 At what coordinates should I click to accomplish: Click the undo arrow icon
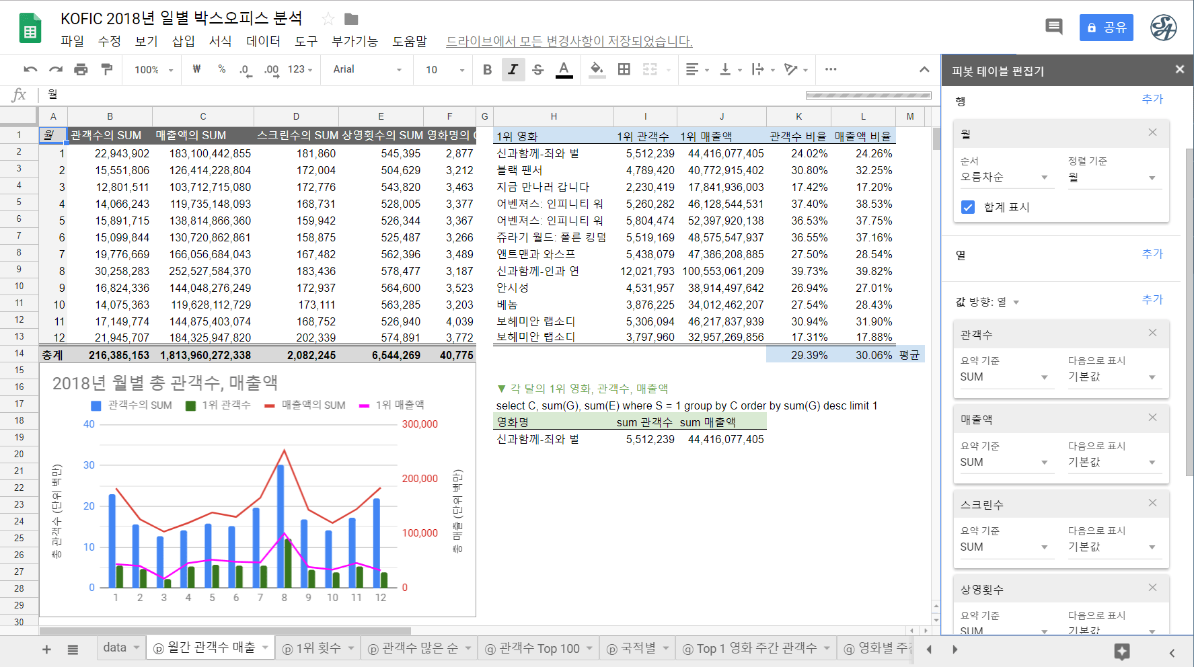pyautogui.click(x=30, y=69)
